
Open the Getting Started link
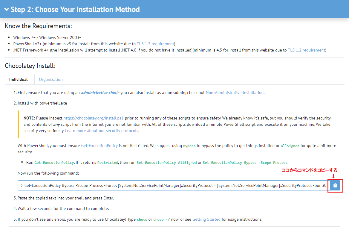(x=206, y=220)
